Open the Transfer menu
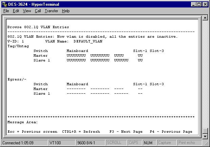Screen dimensions: 210x147 [x=51, y=11]
